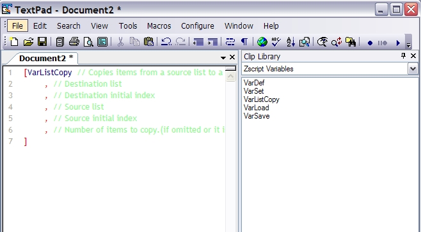Screen dimensions: 421x232
Task: Maximize the TextPad window
Action: 396,10
